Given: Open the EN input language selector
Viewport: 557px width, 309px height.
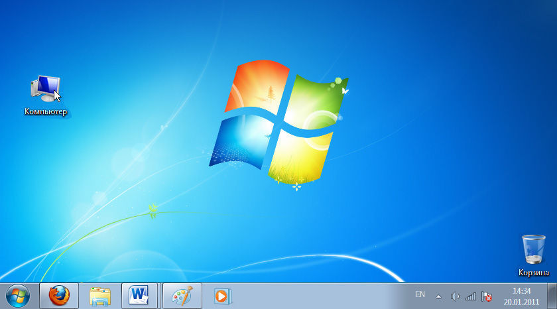Looking at the screenshot, I should (420, 294).
